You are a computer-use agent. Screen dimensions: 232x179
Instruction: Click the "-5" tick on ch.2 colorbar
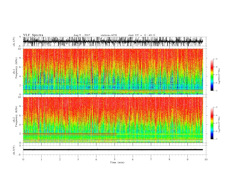click(x=216, y=123)
